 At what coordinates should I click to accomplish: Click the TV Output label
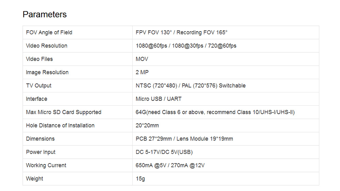[x=39, y=86]
